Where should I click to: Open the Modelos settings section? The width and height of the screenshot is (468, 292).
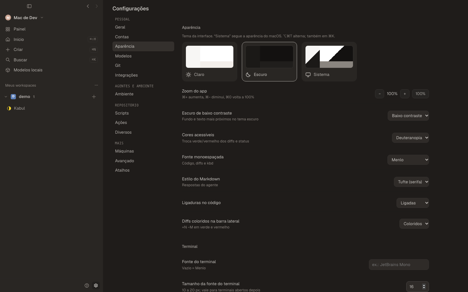(x=143, y=56)
